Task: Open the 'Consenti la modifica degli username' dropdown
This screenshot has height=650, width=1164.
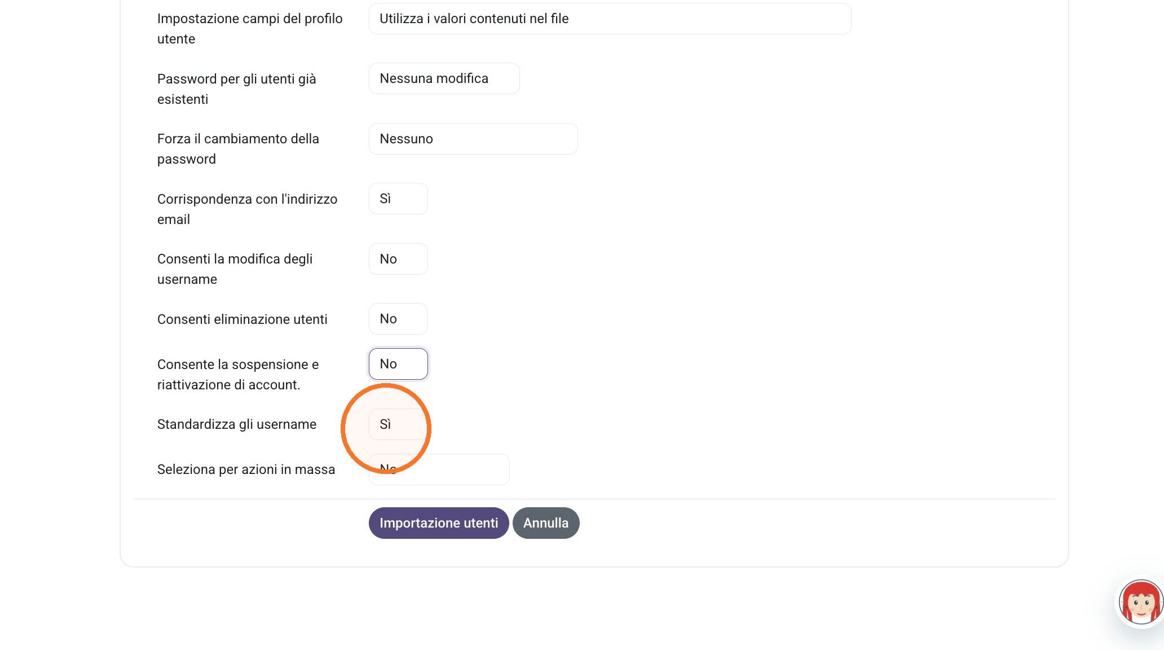Action: (x=398, y=259)
